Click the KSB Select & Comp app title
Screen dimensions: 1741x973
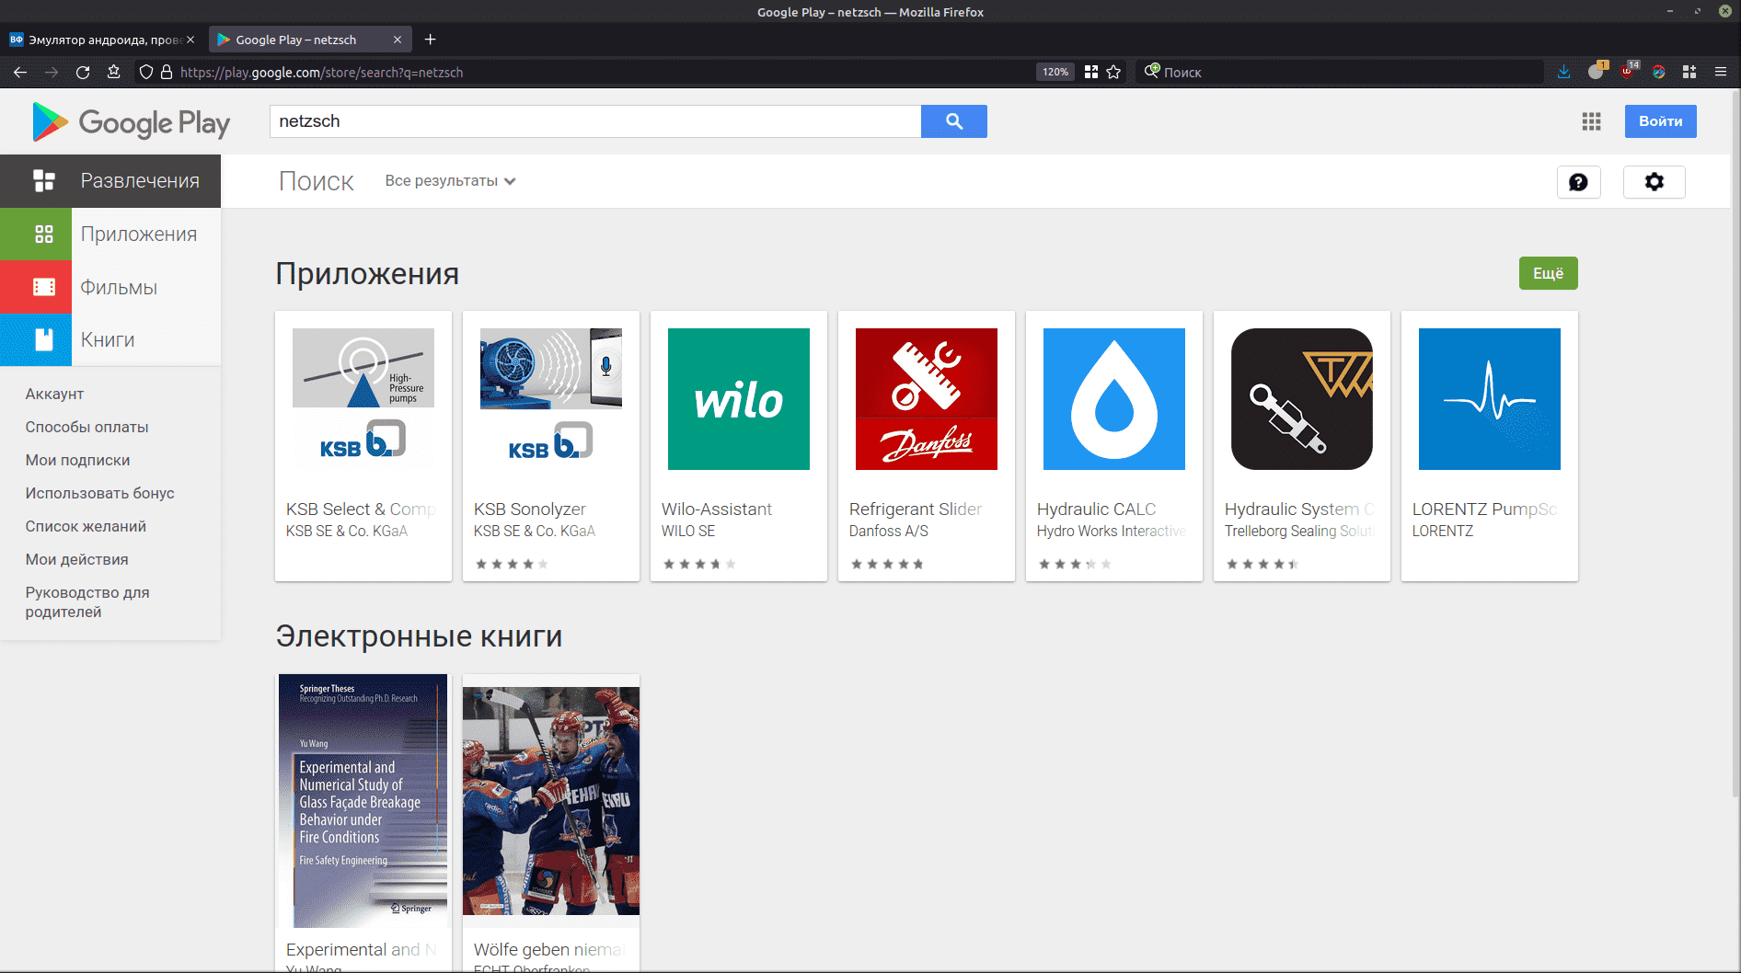coord(362,509)
